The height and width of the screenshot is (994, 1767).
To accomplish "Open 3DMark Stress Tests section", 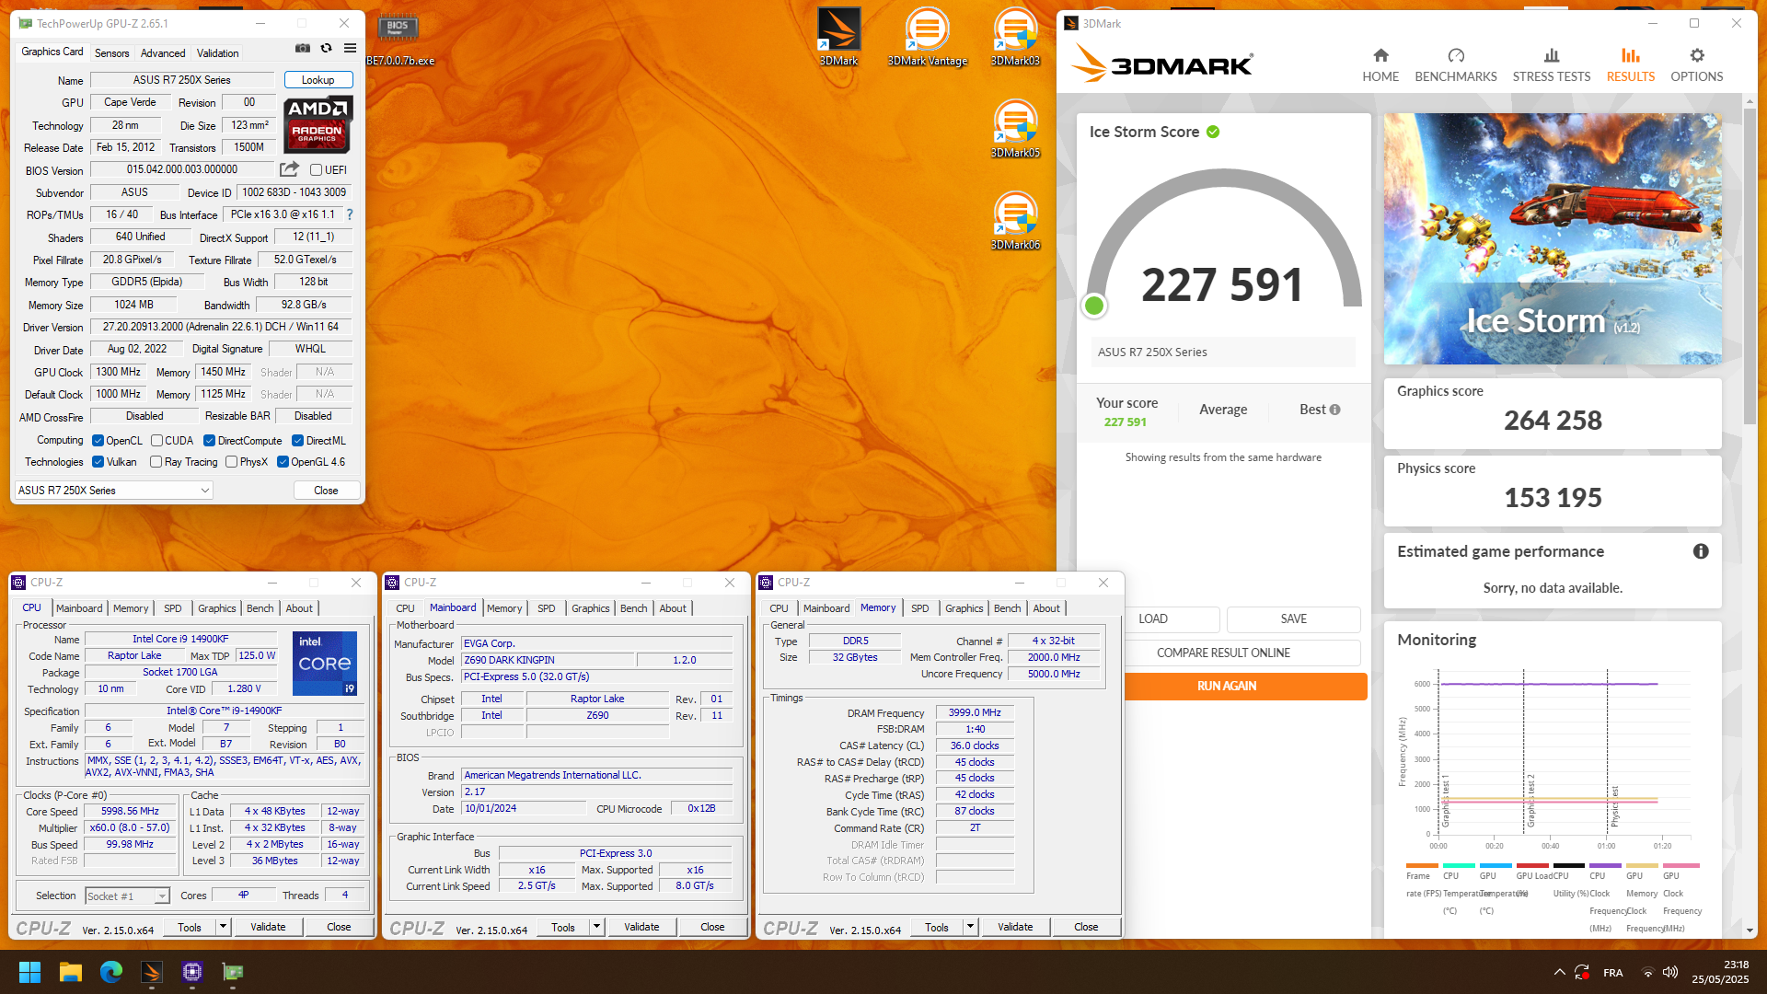I will (x=1552, y=65).
